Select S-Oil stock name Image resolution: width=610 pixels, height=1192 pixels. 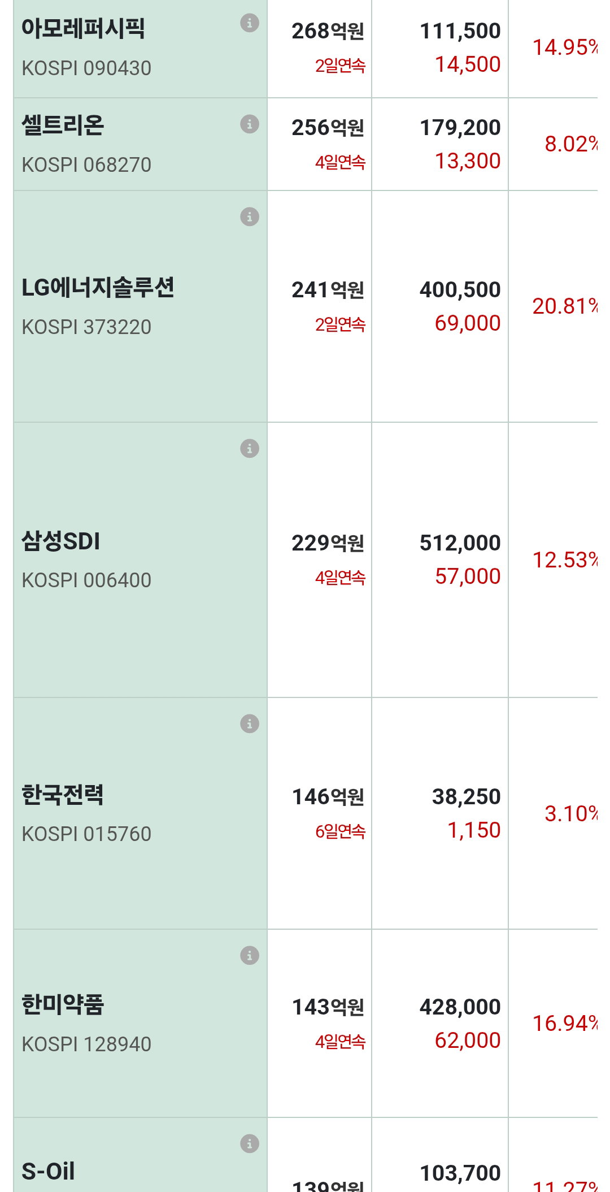(48, 1171)
